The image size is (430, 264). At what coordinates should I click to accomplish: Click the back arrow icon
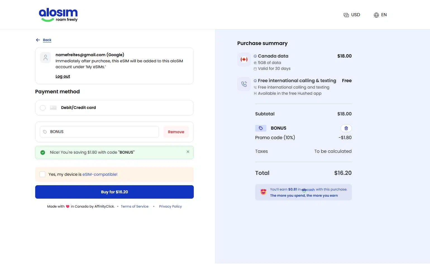(38, 40)
